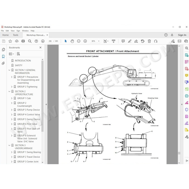Open the attachments paperclip panel
This screenshot has width=189, height=189.
coord(3,63)
